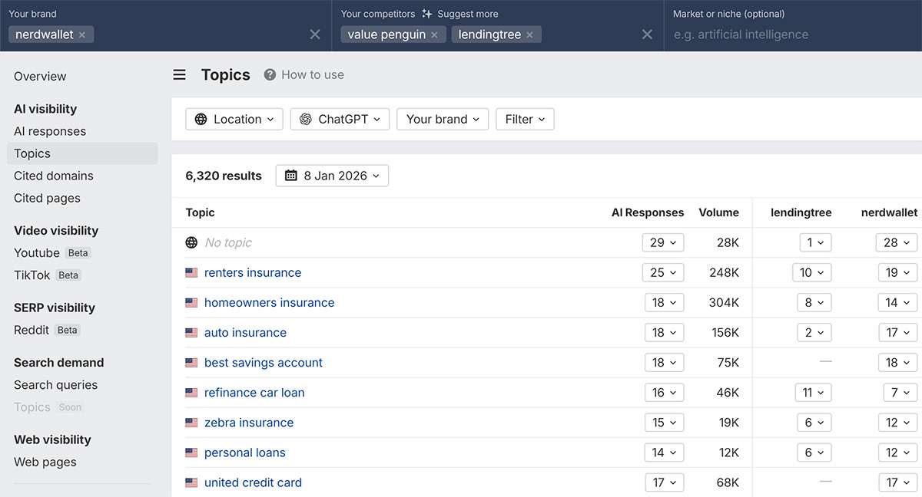
Task: Open the Filter dropdown
Action: coord(525,119)
